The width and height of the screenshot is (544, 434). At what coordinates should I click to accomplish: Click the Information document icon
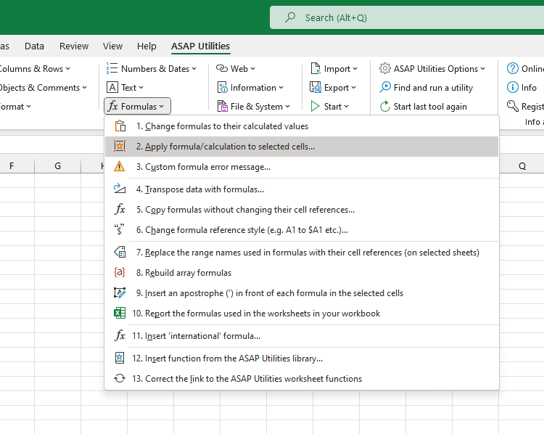[222, 88]
